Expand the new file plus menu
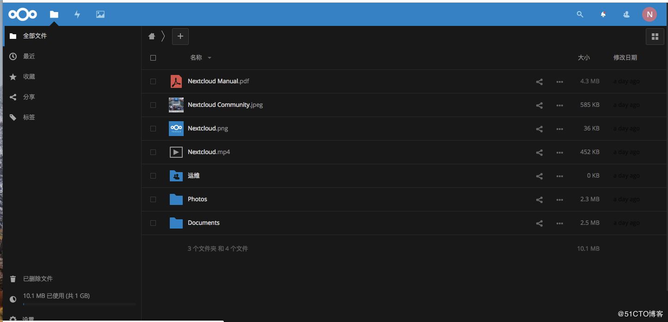The width and height of the screenshot is (668, 322). tap(180, 37)
